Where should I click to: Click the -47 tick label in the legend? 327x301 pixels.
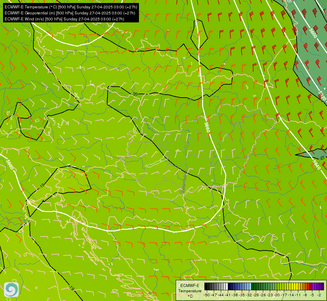[214, 295]
